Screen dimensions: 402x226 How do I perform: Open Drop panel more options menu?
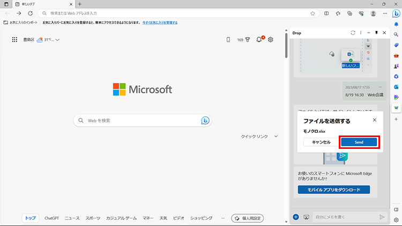coord(361,33)
